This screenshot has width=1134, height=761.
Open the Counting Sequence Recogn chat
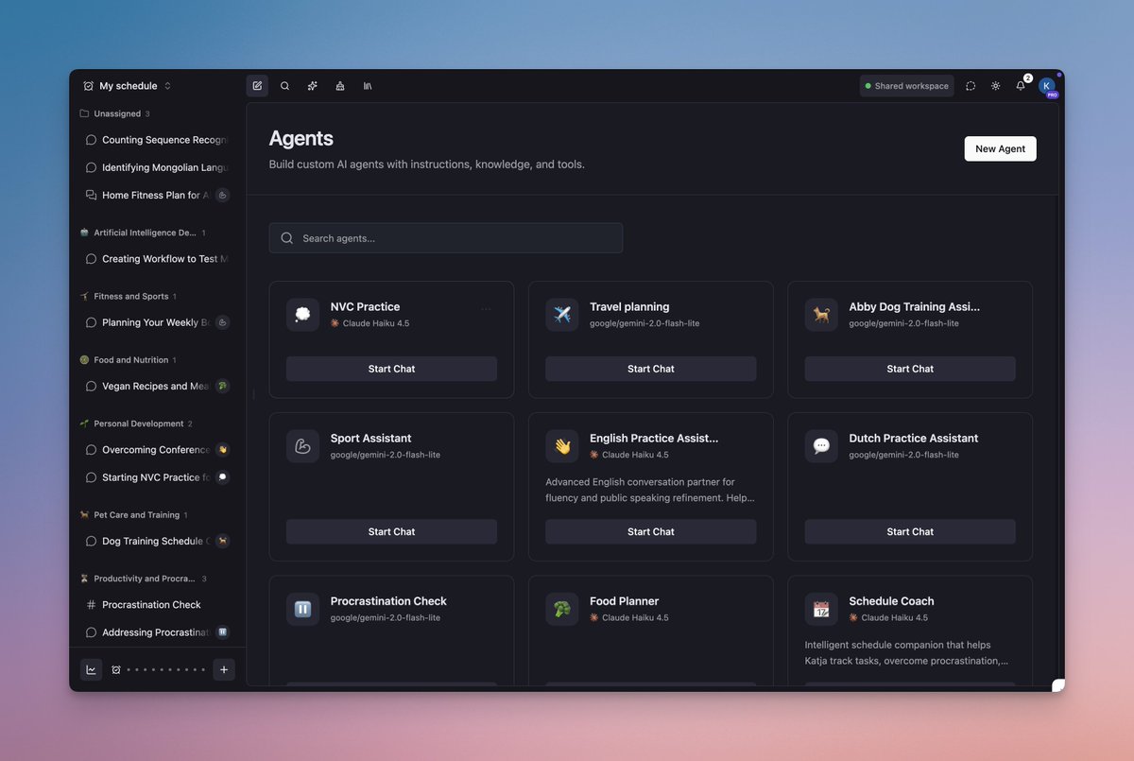(x=157, y=140)
